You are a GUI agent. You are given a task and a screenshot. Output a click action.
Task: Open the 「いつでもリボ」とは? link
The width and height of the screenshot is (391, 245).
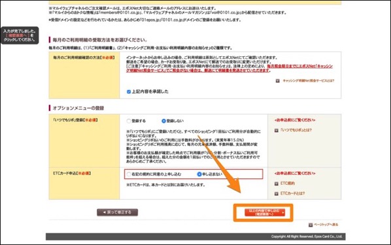point(296,130)
